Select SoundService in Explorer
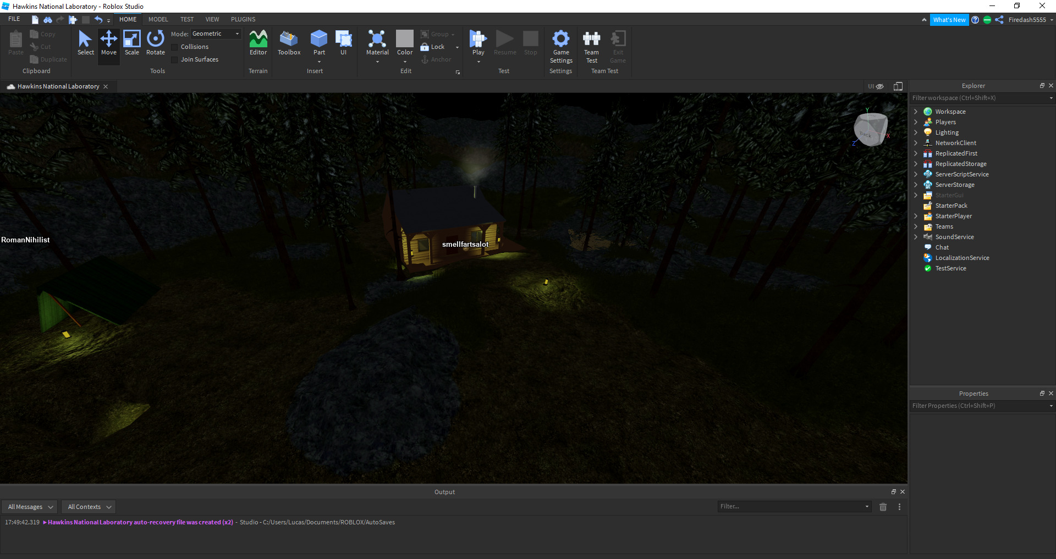Viewport: 1056px width, 559px height. click(954, 237)
